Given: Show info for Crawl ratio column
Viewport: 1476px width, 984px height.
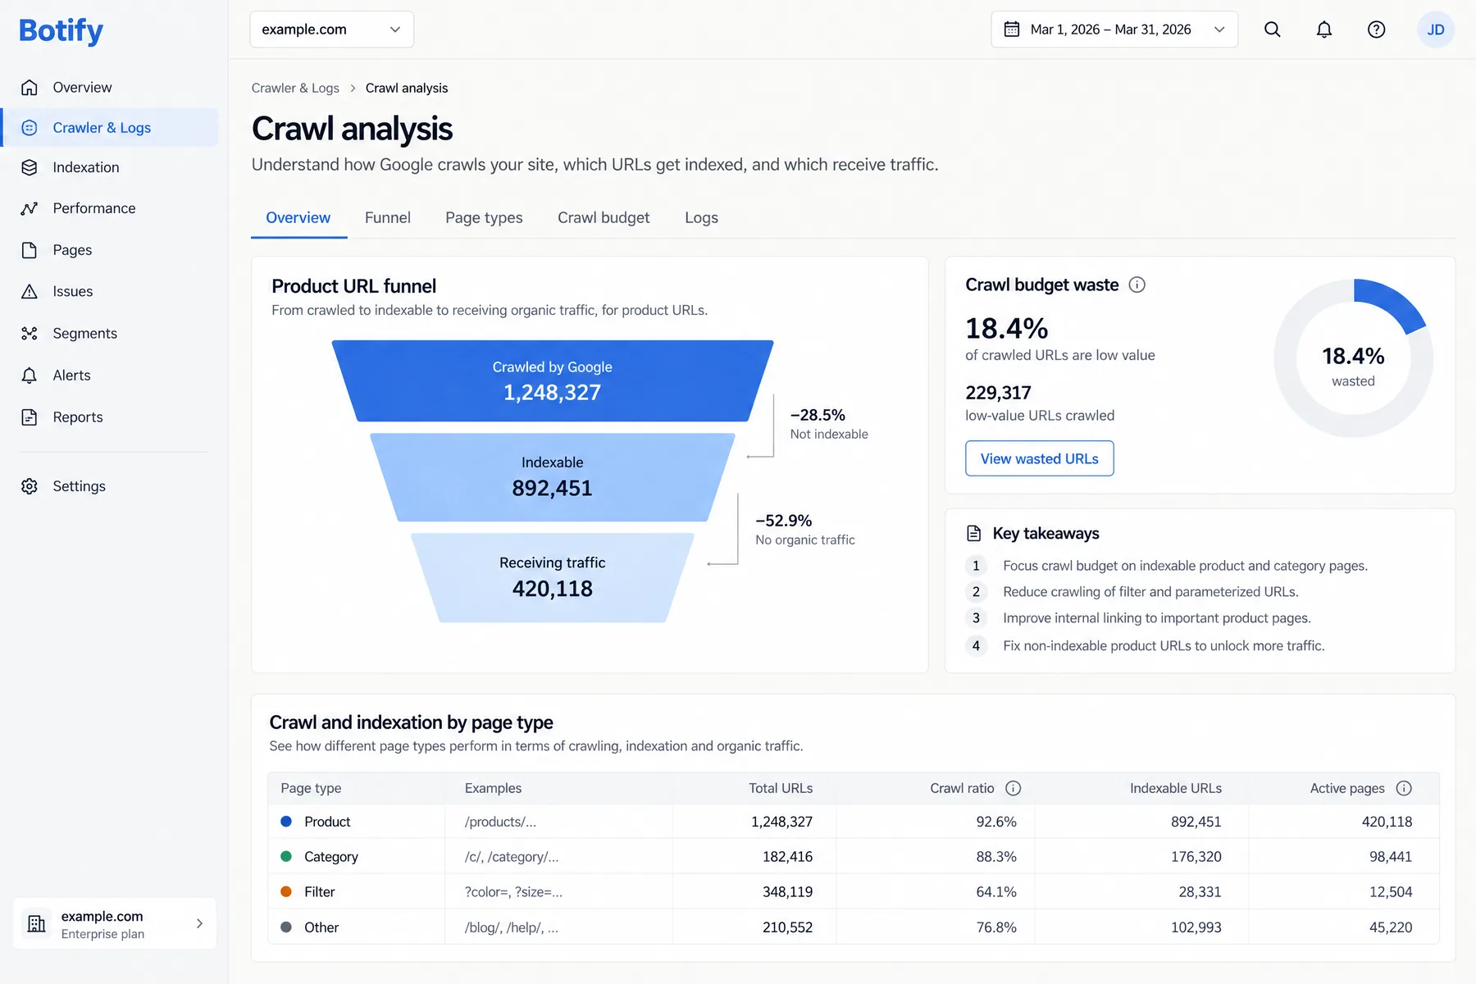Looking at the screenshot, I should point(1014,788).
